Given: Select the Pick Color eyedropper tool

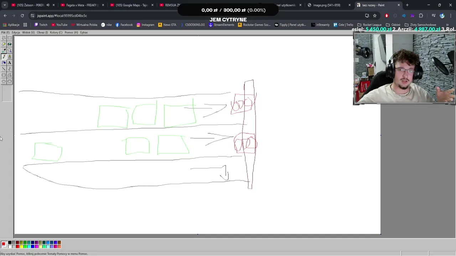Looking at the screenshot, I should point(4,50).
